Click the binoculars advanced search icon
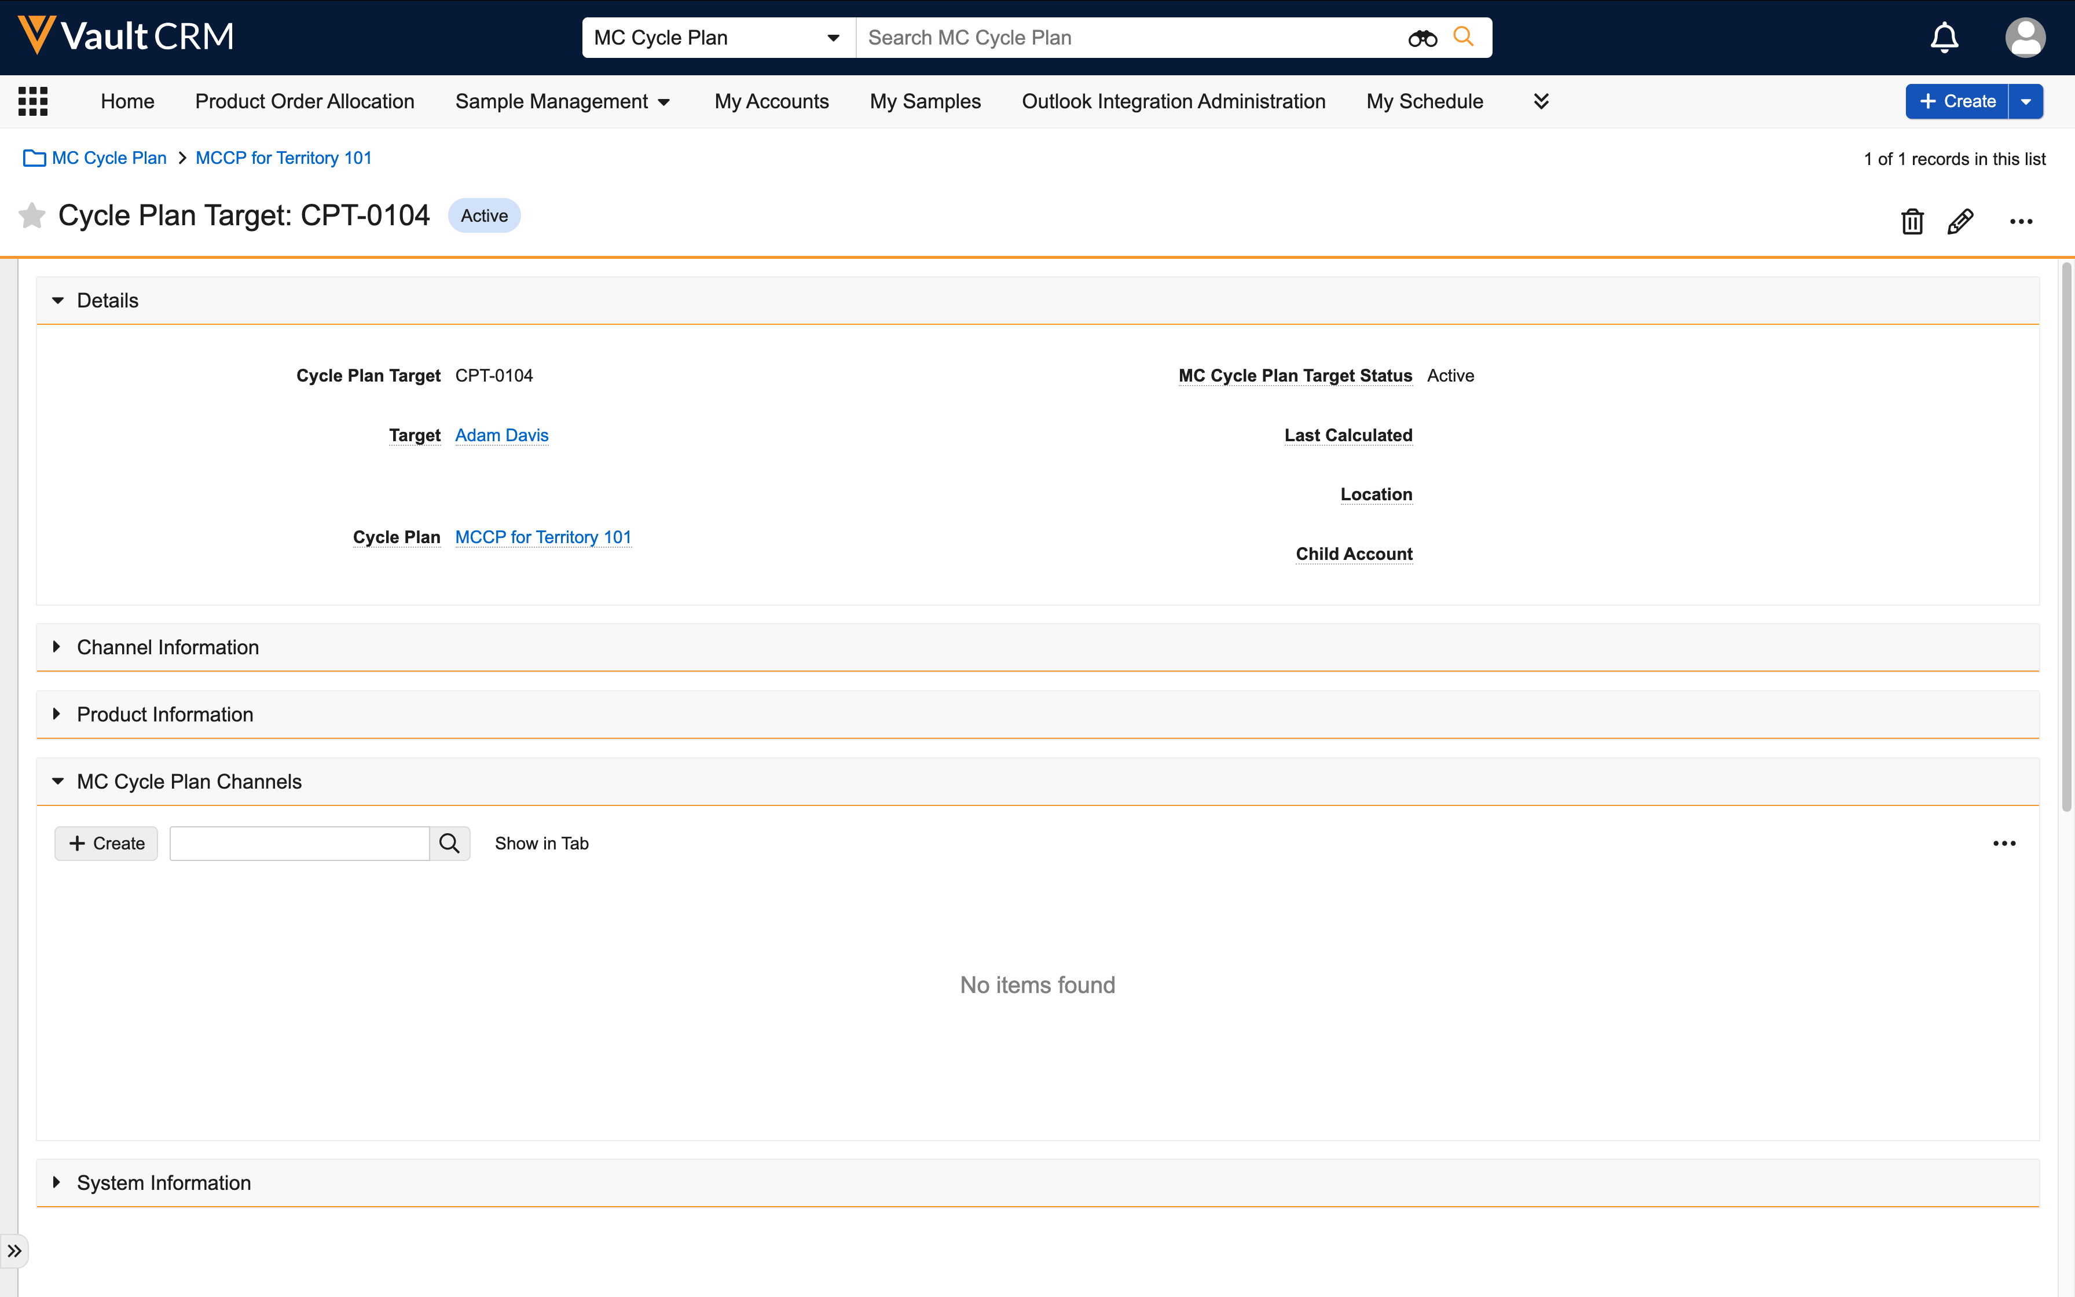 pyautogui.click(x=1421, y=38)
